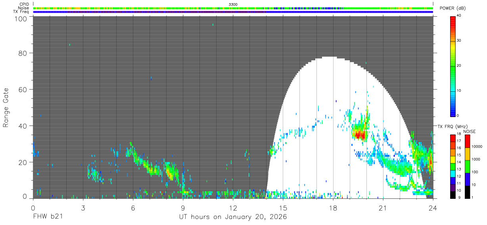Click the 'POWER (dB)' legend title
The width and height of the screenshot is (487, 225).
[452, 8]
